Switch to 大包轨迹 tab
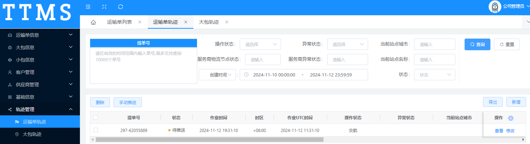Screen dimensions: 530x144 209,22
